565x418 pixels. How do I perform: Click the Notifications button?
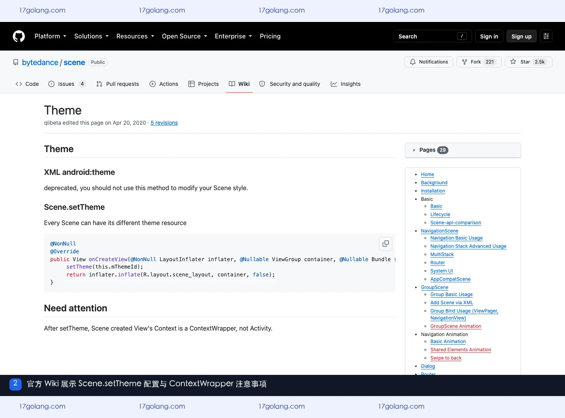pos(429,62)
